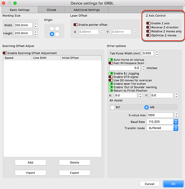Open the Additional Settings tab
Viewport: 185px width, 189px height.
click(87, 10)
